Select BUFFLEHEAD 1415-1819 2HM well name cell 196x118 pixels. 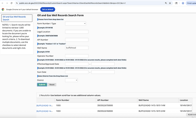(152, 111)
